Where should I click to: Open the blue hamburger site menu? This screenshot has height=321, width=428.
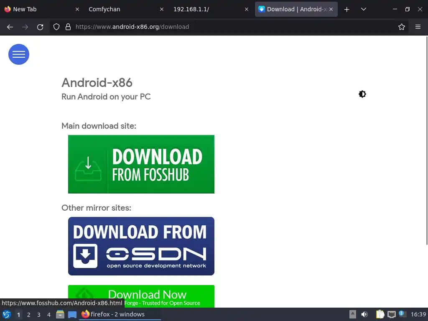point(18,54)
